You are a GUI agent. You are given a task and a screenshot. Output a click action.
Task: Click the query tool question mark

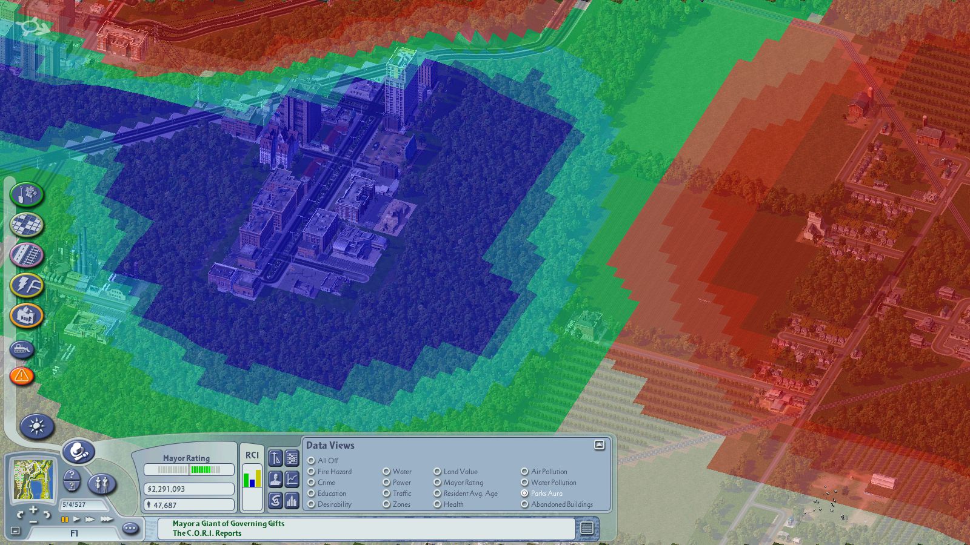point(72,475)
